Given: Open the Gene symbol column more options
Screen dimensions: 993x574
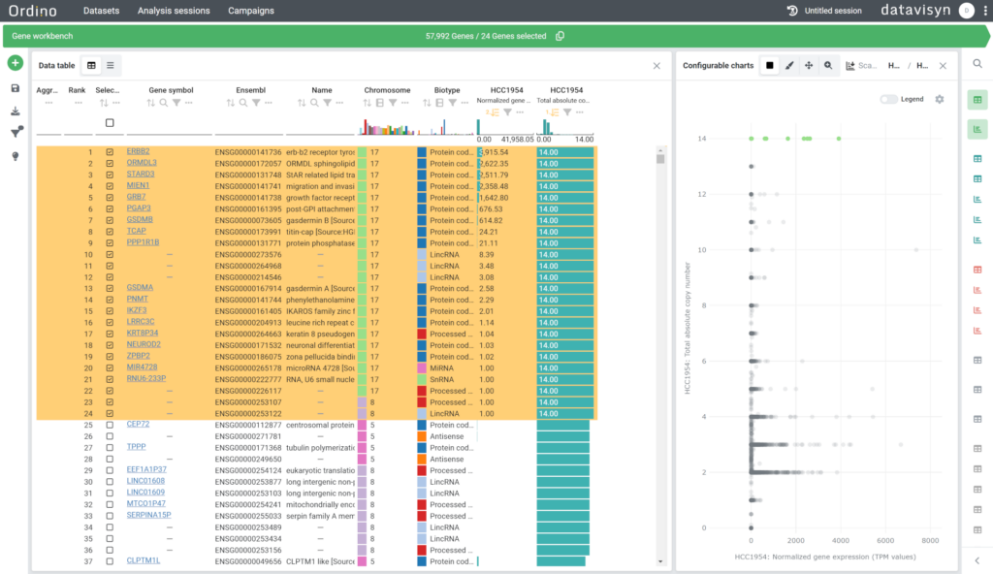Looking at the screenshot, I should pyautogui.click(x=189, y=103).
